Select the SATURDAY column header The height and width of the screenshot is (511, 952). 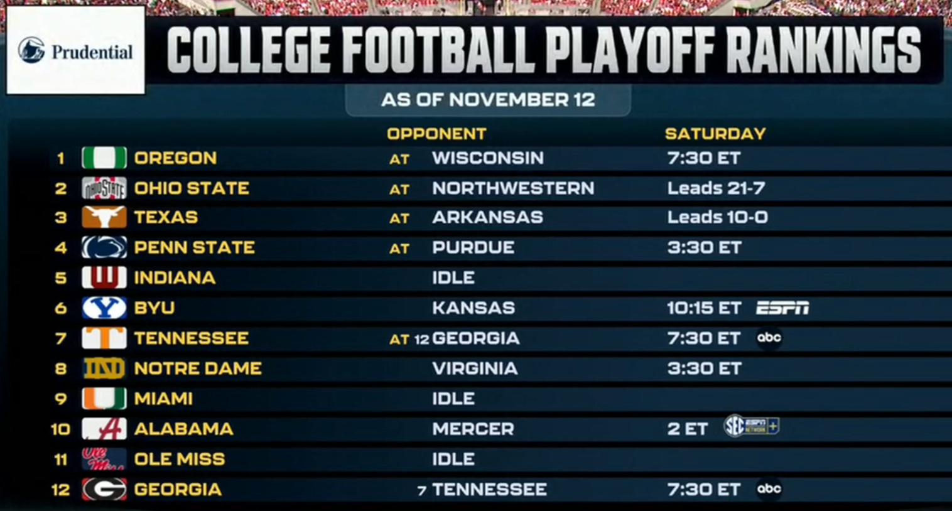[x=715, y=134]
